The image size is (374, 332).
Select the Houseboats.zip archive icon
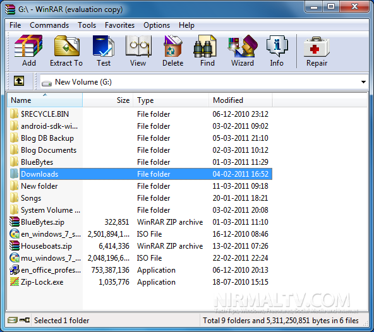[15, 246]
